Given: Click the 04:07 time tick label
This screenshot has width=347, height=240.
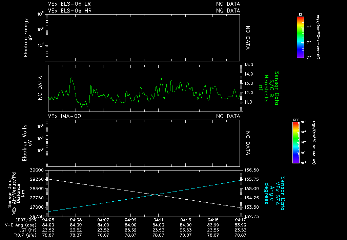Looking at the screenshot, I should 103,220.
